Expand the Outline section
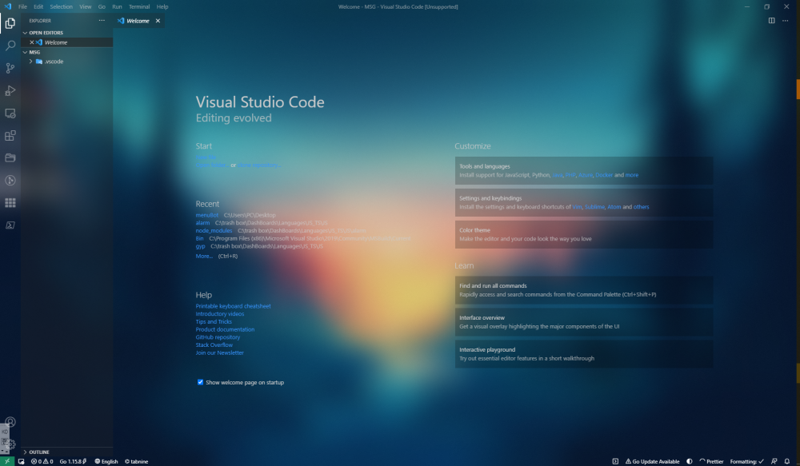The height and width of the screenshot is (466, 800). click(25, 452)
